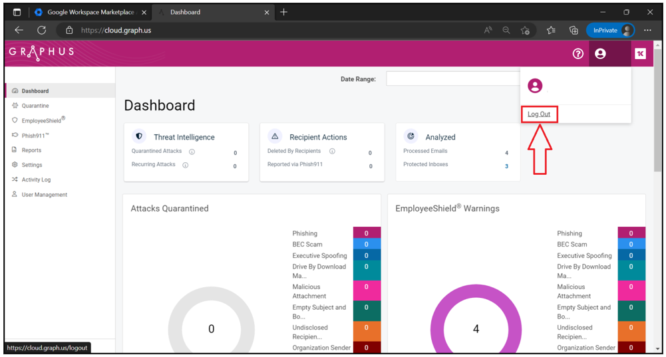Click the browser address bar URL
This screenshot has width=666, height=357.
click(x=116, y=30)
